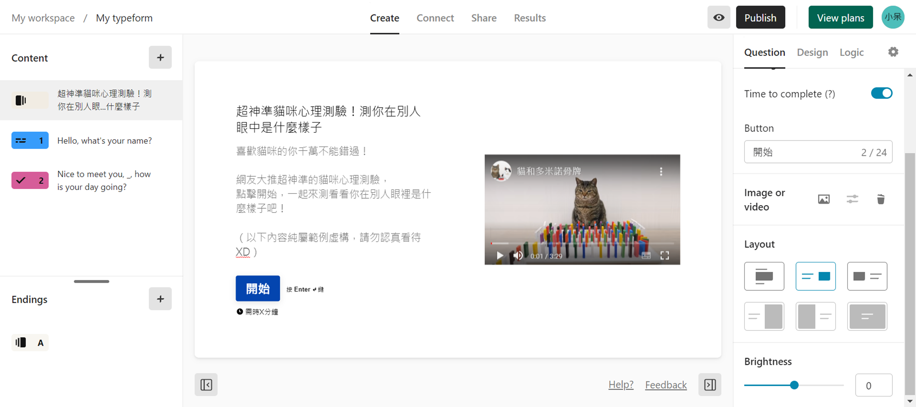This screenshot has width=916, height=407.
Task: Click the View plans button
Action: [x=840, y=17]
